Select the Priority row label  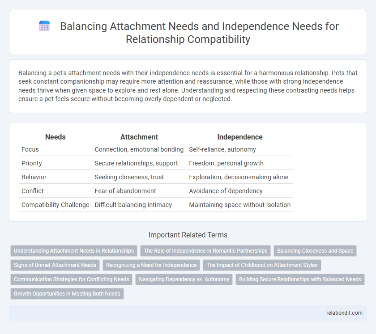[x=32, y=163]
